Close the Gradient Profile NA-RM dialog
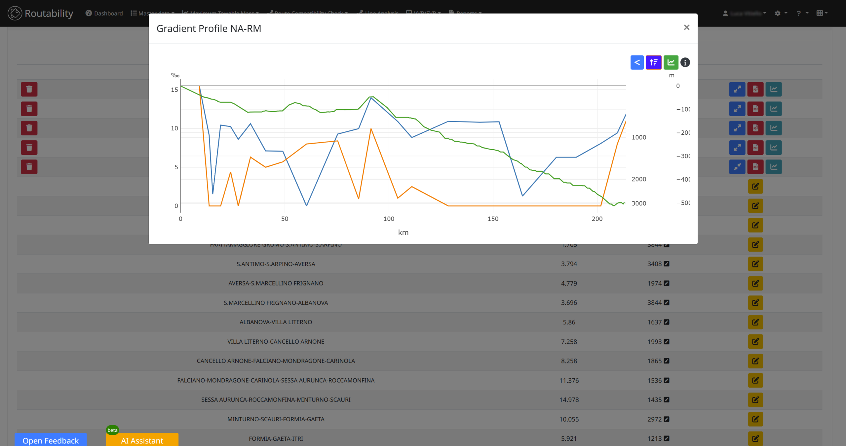This screenshot has width=846, height=446. tap(686, 27)
